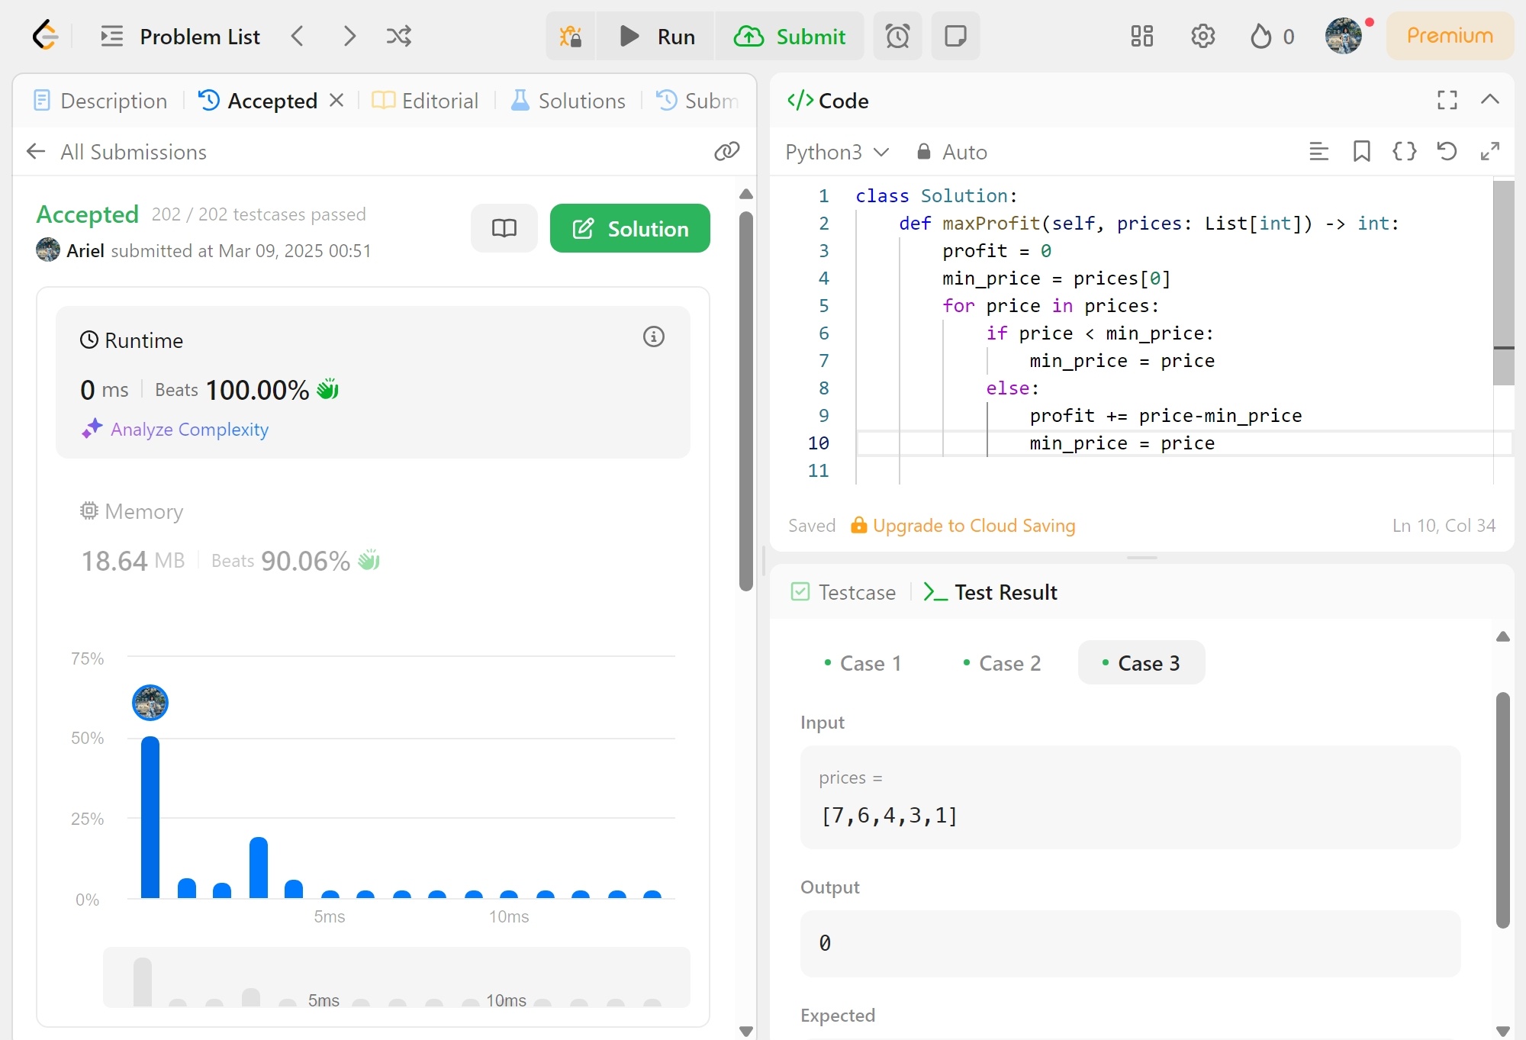Click the Output value box
The height and width of the screenshot is (1040, 1526).
click(x=1130, y=943)
